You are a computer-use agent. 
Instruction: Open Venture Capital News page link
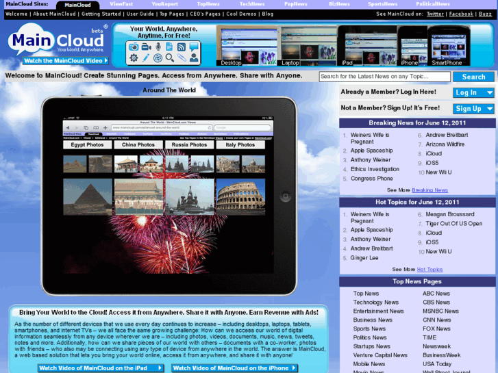[x=380, y=355]
